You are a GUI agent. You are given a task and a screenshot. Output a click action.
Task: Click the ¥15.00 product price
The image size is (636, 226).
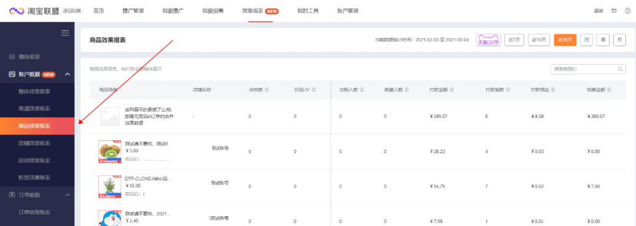pyautogui.click(x=133, y=186)
